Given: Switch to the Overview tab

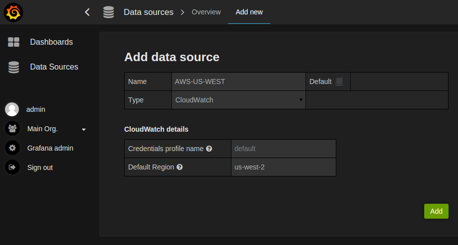Looking at the screenshot, I should 206,12.
